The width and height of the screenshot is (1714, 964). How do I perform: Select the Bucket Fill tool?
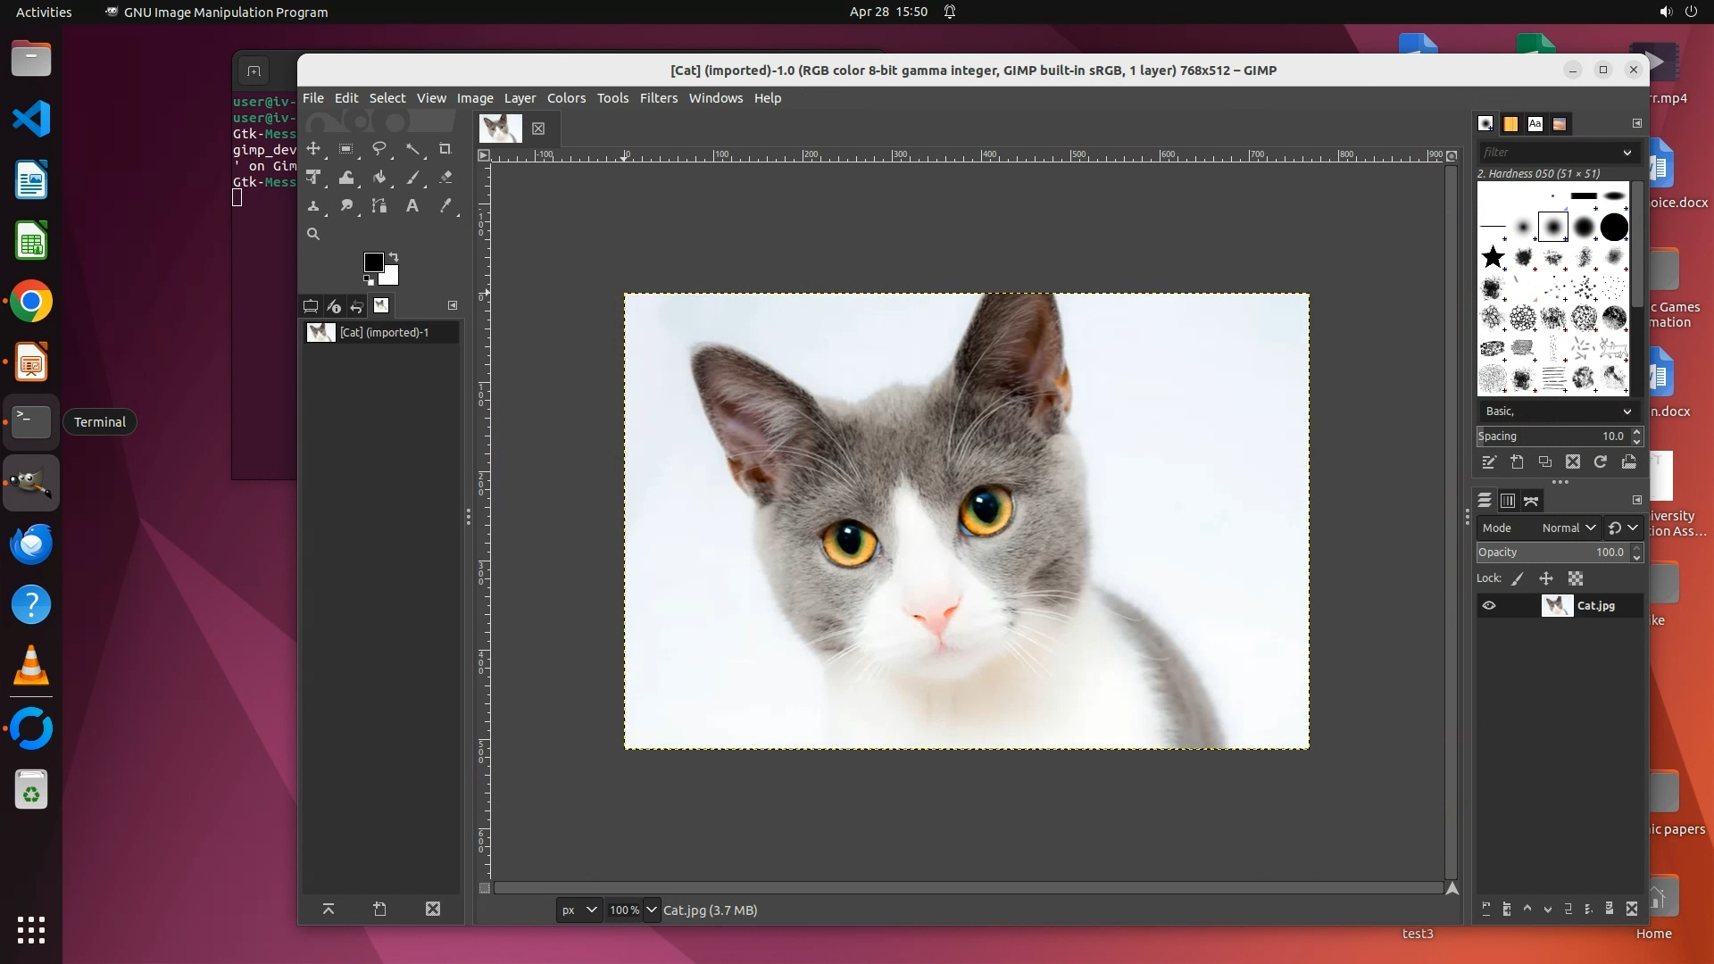379,178
